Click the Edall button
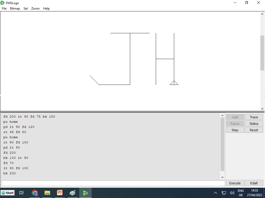265x198 pixels. coord(254,183)
